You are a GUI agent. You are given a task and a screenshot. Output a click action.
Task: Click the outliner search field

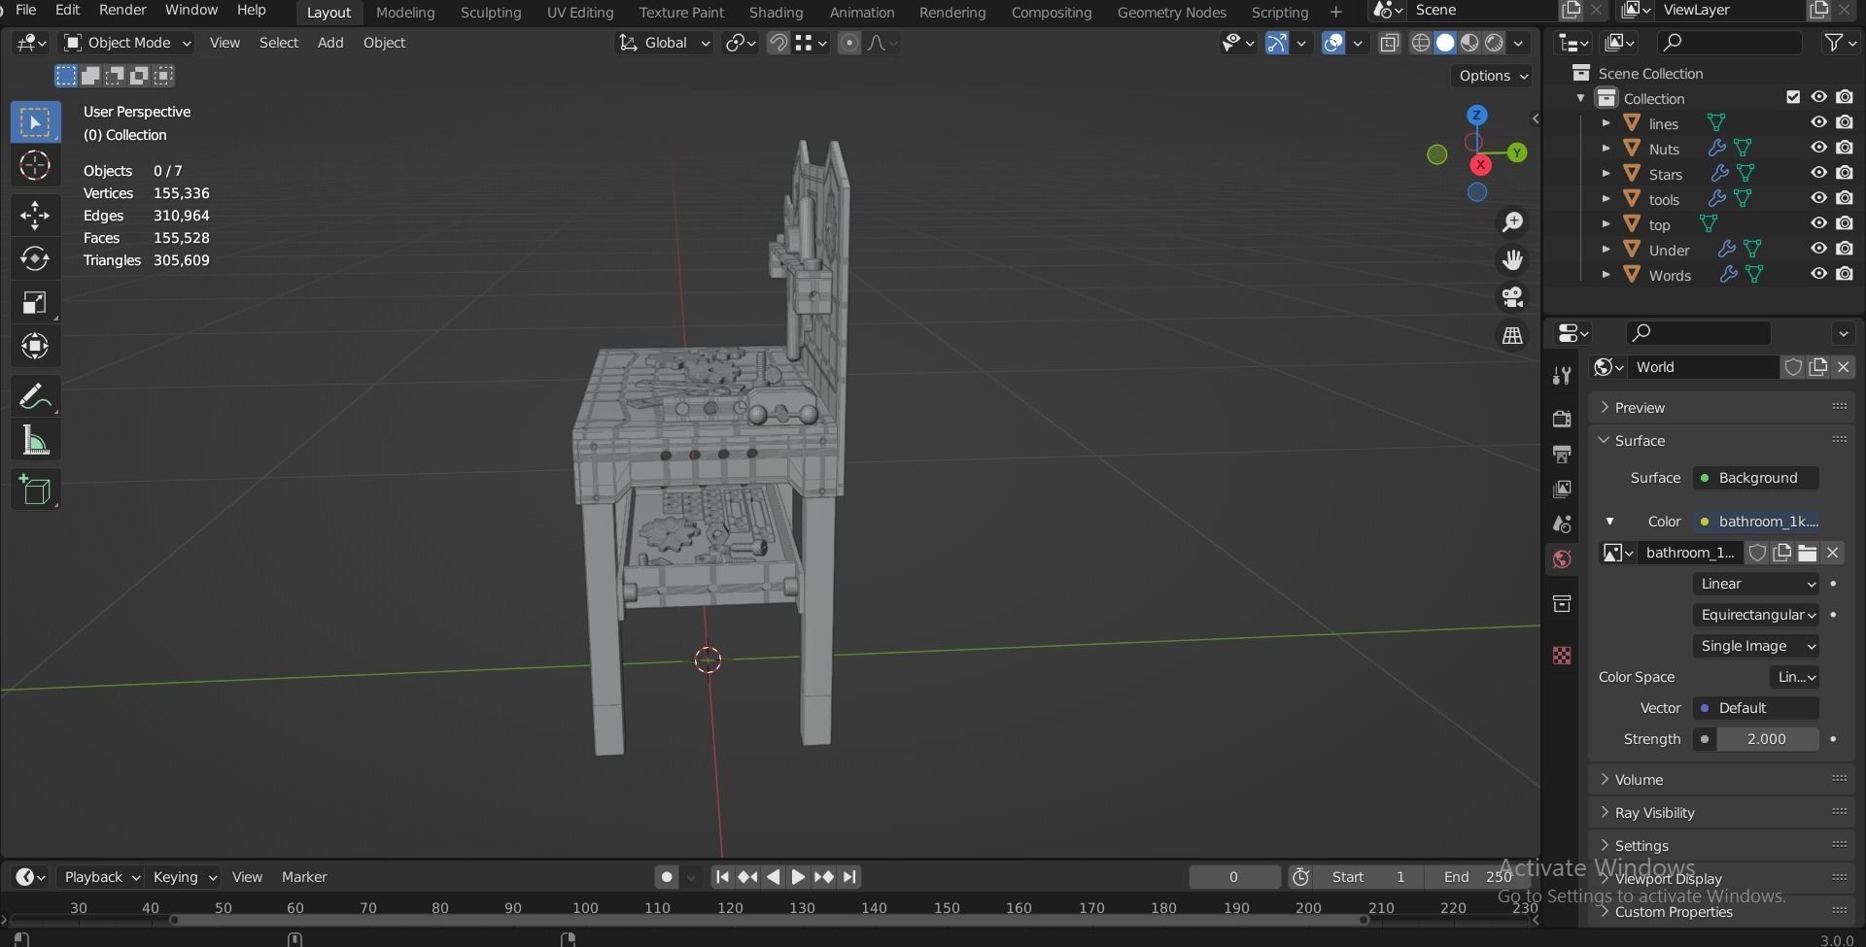pos(1728,43)
